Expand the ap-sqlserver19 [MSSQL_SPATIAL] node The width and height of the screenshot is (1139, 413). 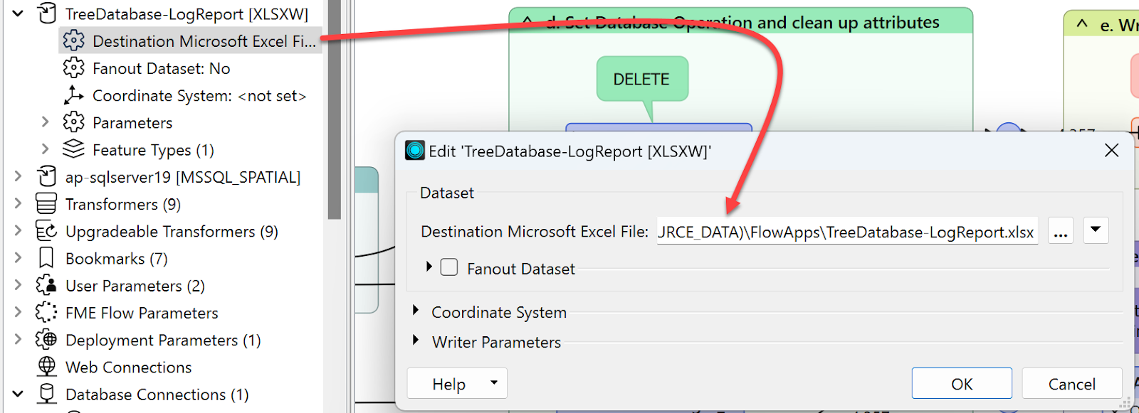(19, 176)
